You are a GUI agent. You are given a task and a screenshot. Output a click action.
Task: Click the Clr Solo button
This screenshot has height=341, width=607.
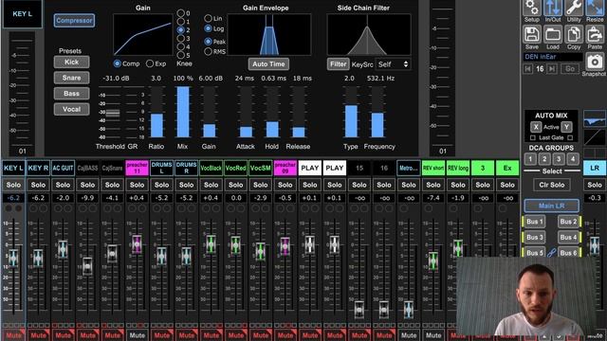(552, 185)
